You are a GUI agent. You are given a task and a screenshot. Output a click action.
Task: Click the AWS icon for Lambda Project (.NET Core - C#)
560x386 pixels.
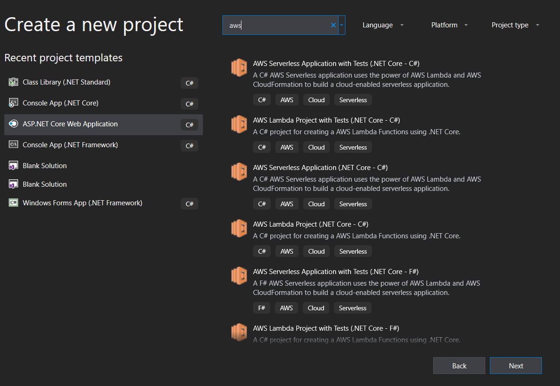pyautogui.click(x=239, y=228)
